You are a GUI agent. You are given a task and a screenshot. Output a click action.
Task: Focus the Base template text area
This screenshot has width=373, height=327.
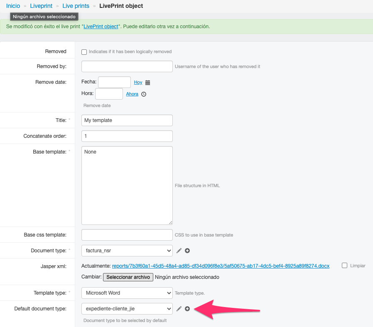pyautogui.click(x=127, y=185)
